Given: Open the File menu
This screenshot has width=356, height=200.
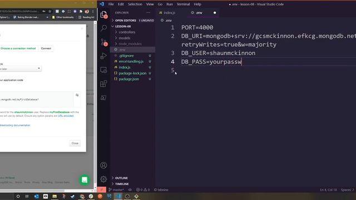Looking at the screenshot, I should (111, 4).
